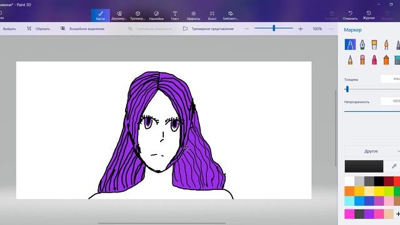Click the canvas horizontal scrollbar

[162, 223]
